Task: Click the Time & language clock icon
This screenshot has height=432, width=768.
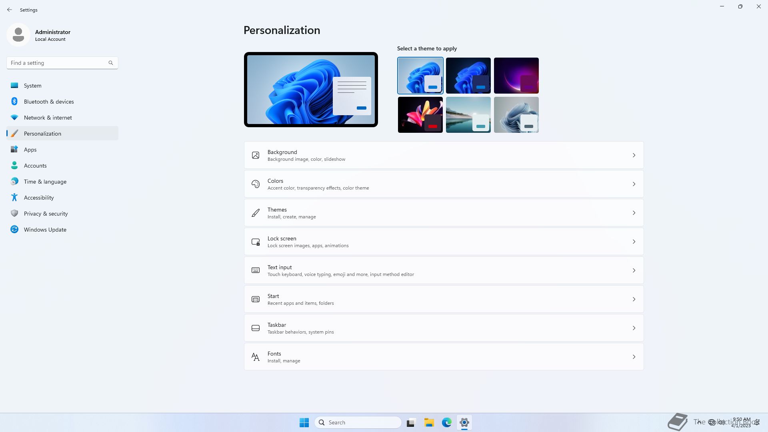Action: click(14, 181)
